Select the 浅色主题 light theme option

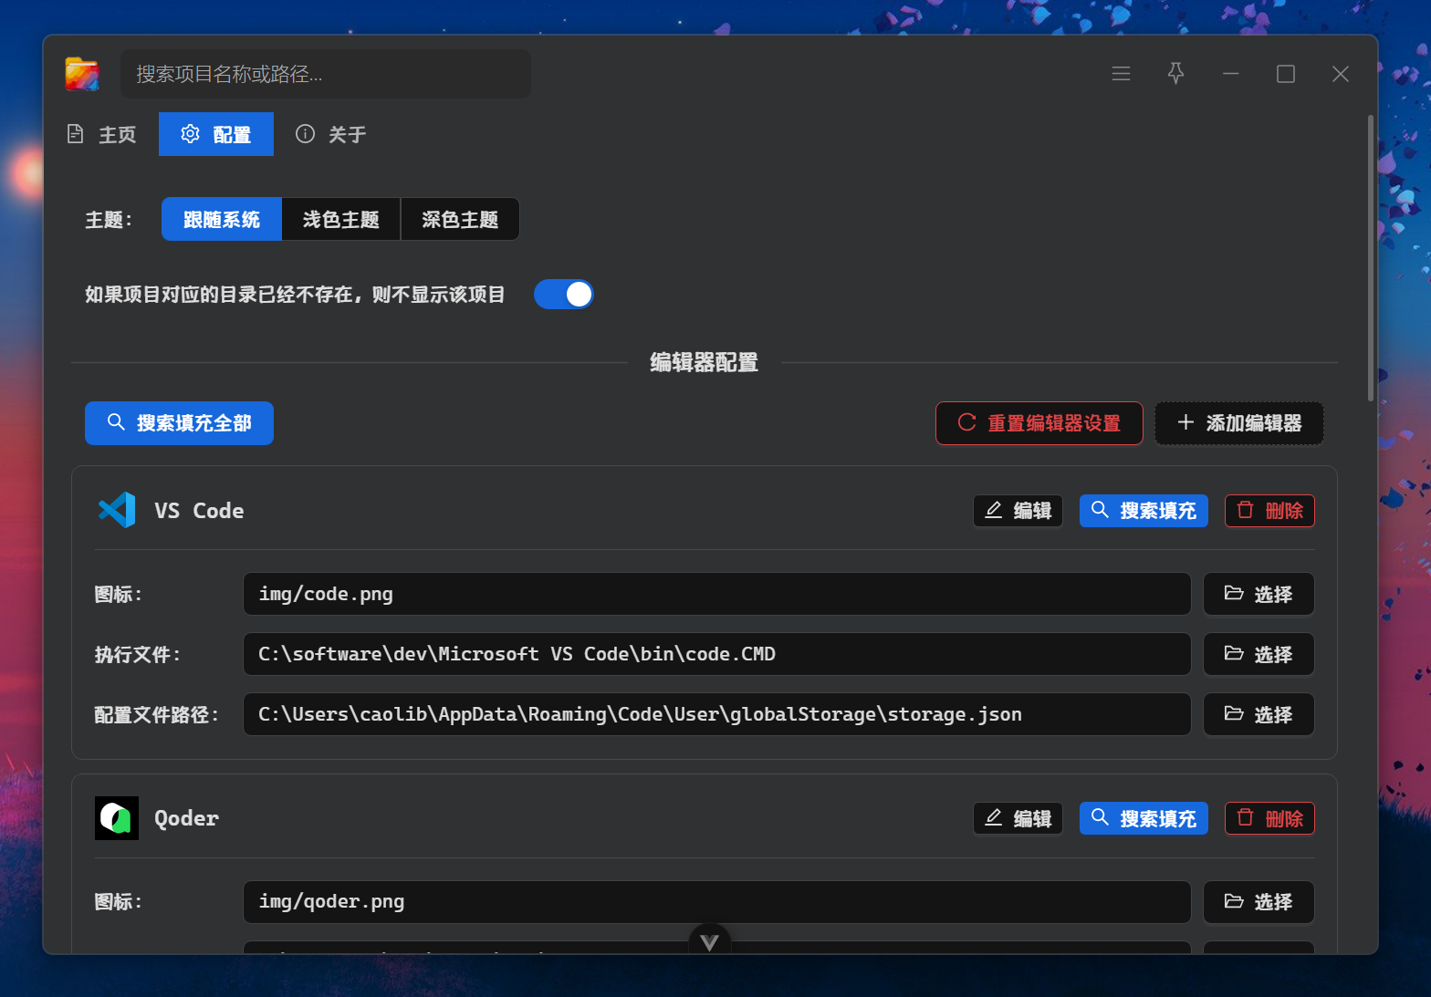pyautogui.click(x=340, y=220)
